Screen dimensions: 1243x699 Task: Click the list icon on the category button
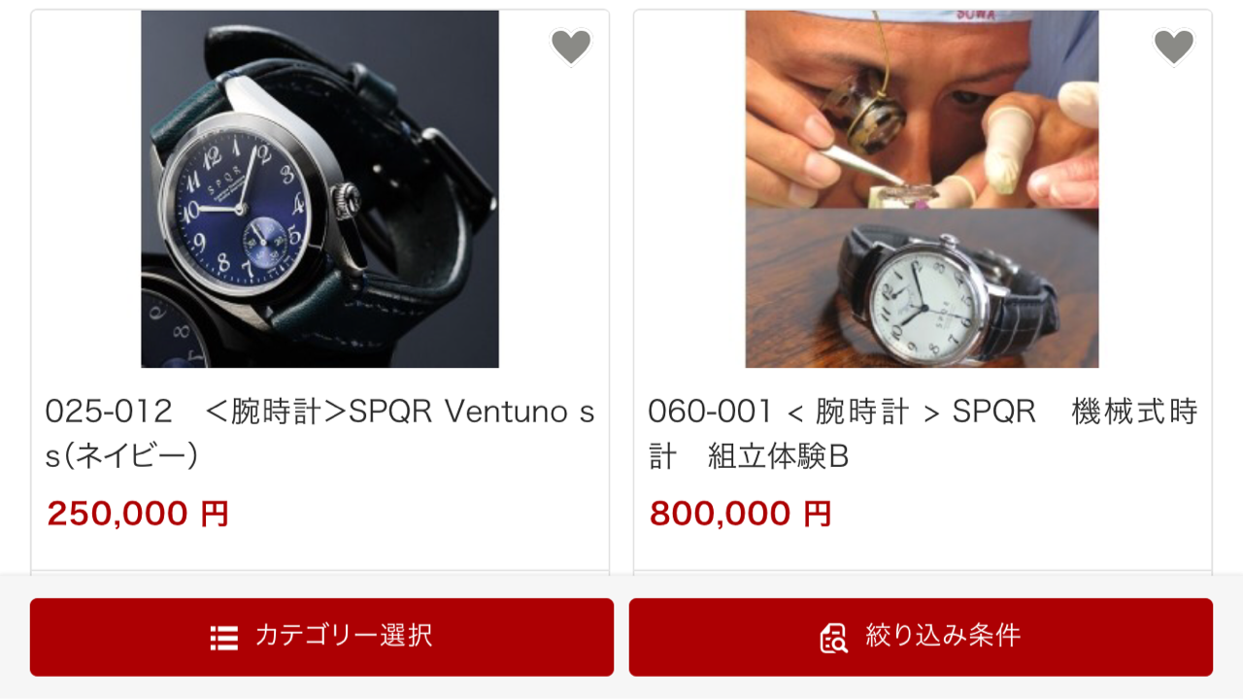click(224, 638)
